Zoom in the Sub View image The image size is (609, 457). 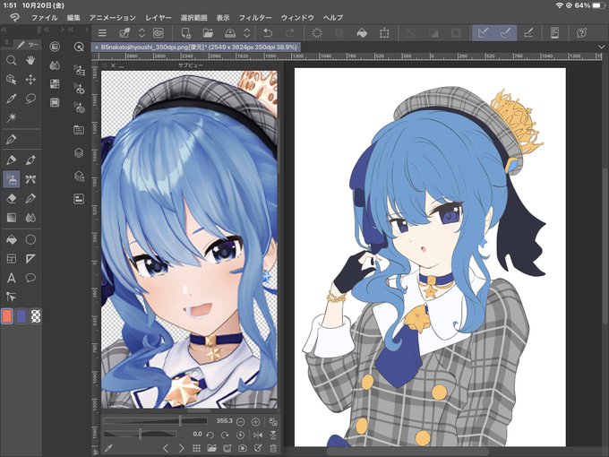[x=255, y=422]
